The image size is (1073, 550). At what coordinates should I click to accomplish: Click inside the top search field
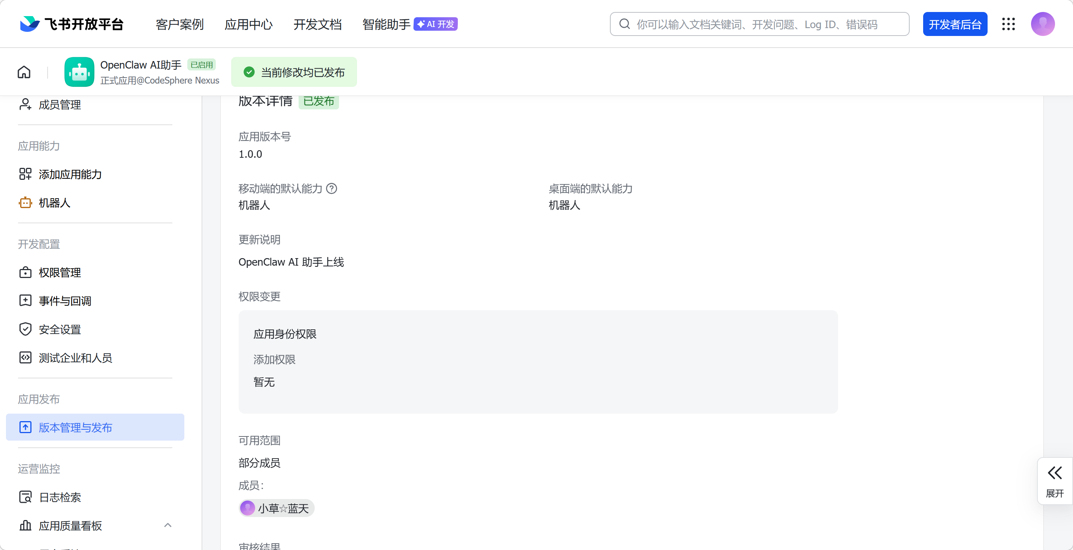(x=758, y=24)
